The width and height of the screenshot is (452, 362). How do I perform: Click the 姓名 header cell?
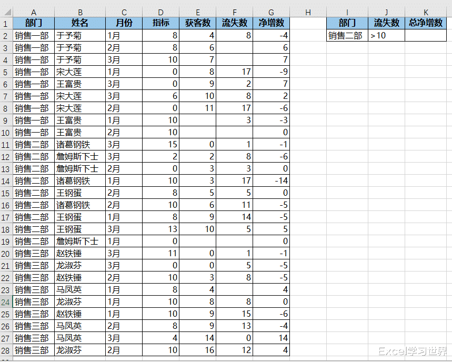[80, 23]
